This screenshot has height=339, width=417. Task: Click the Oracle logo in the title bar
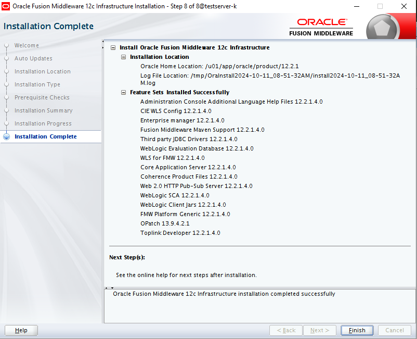(x=6, y=6)
